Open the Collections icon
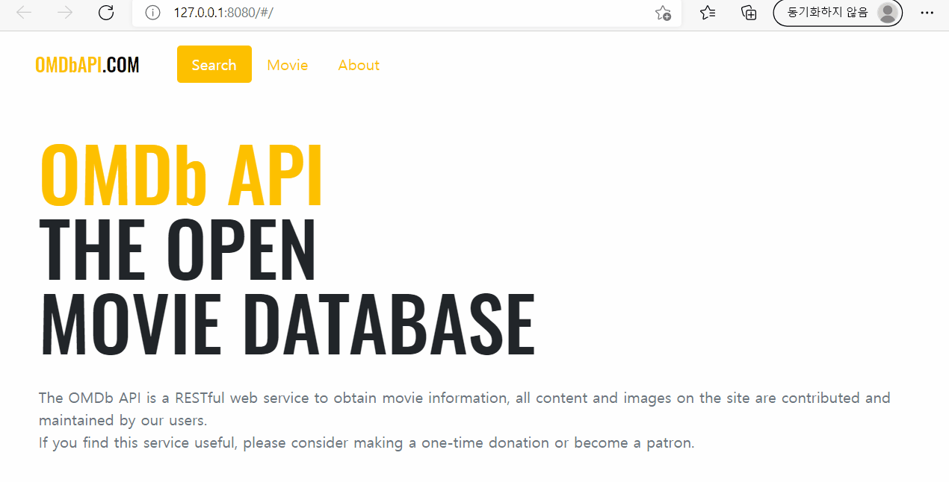 point(748,13)
